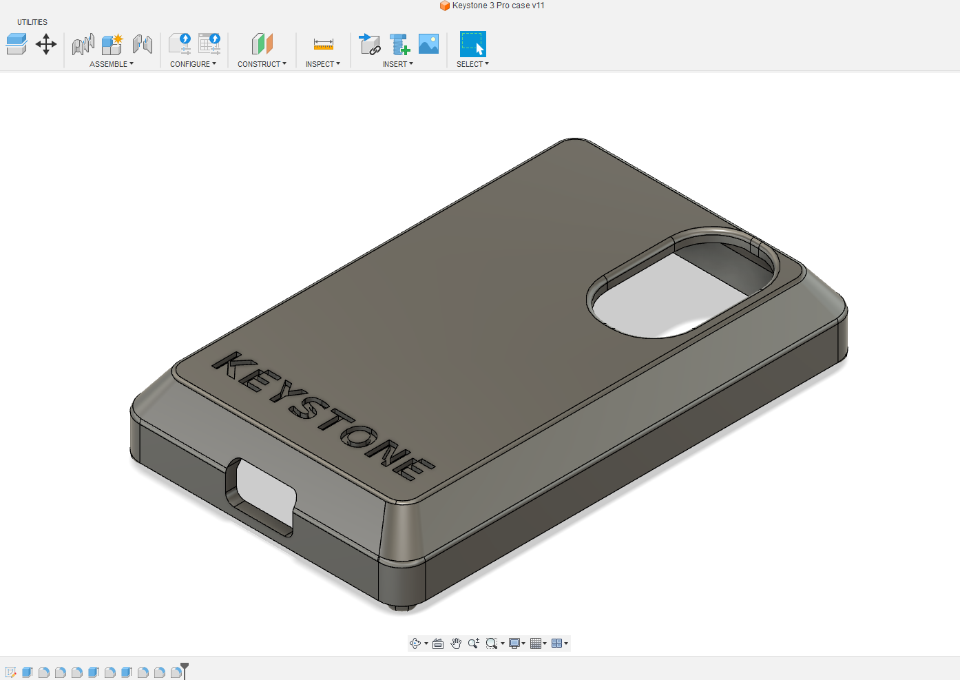Click the blue layered box icon beside Move

16,45
